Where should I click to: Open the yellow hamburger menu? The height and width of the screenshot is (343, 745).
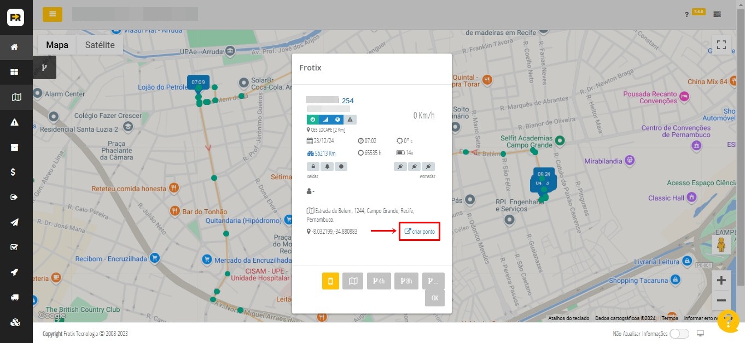tap(53, 14)
